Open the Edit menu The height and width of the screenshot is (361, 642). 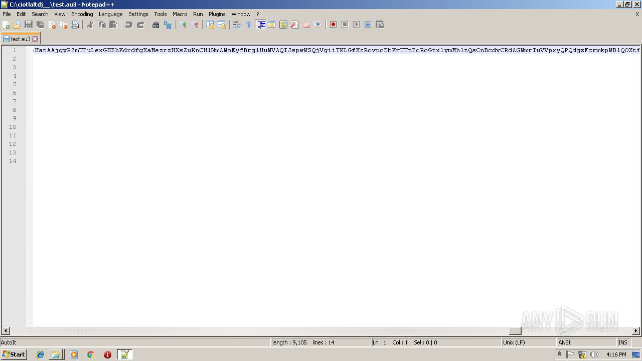click(x=21, y=14)
